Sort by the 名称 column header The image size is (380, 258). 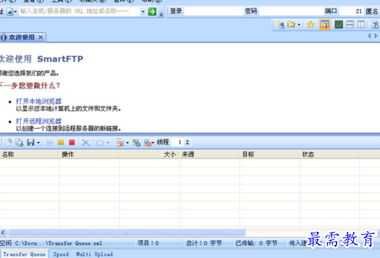29,154
